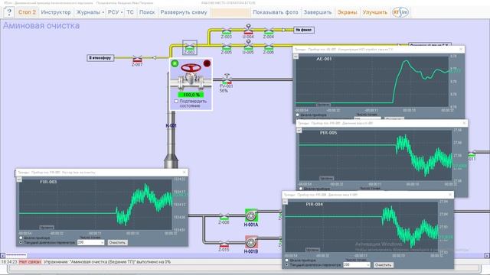Select the highlighted valve Z-002
Image resolution: width=490 pixels, height=275 pixels.
coord(189,47)
